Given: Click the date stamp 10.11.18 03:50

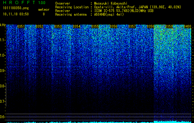Looking at the screenshot, I should [x=16, y=14].
